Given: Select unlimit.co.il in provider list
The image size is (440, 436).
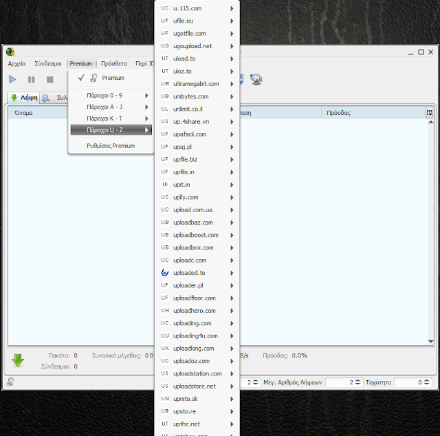Looking at the screenshot, I should tap(197, 109).
